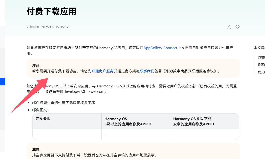The image size is (265, 159).
Task: Click the 本文导 navigation heading
Action: pyautogui.click(x=259, y=48)
